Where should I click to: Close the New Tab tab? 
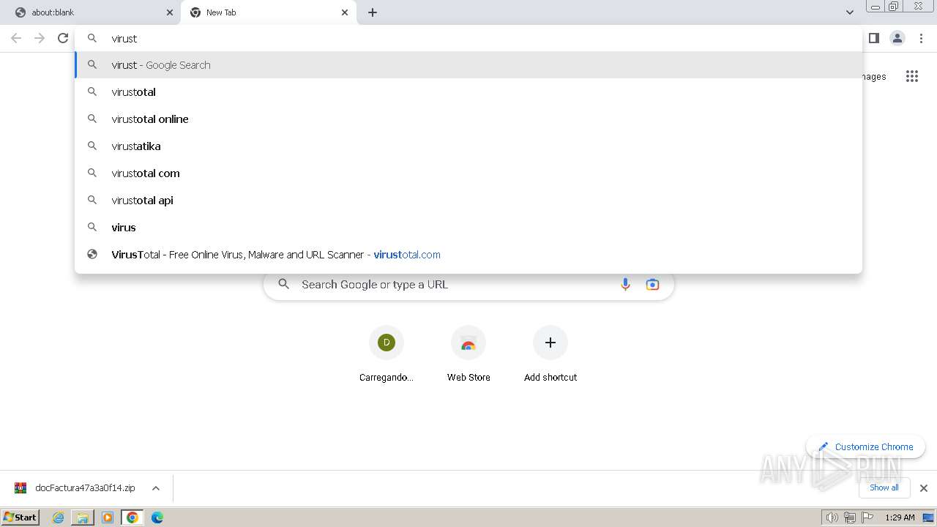click(345, 12)
